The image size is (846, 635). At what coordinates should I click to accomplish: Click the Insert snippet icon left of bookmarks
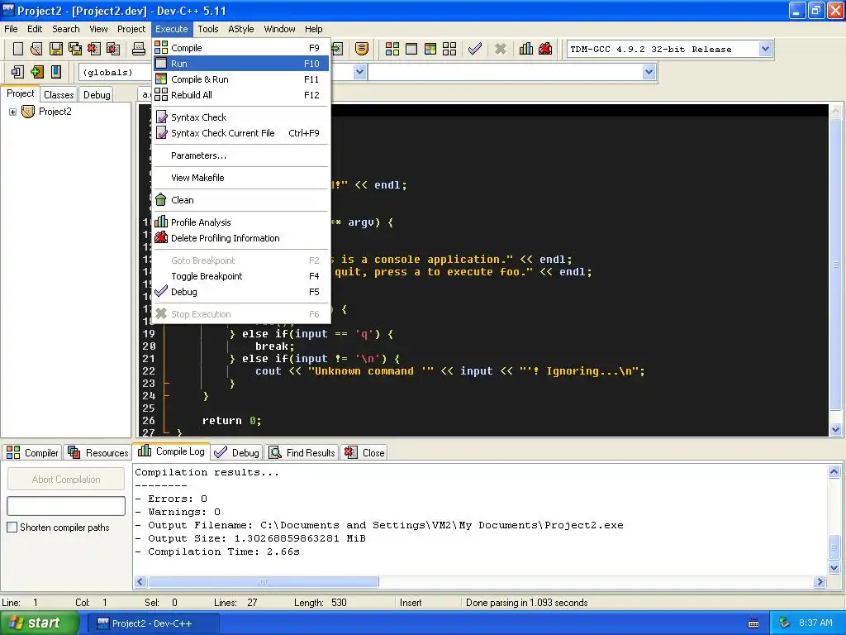pos(17,72)
